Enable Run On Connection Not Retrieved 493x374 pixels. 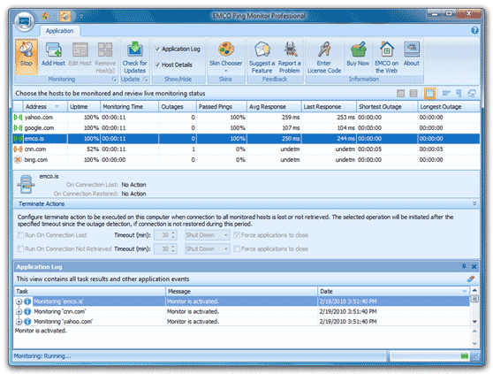pyautogui.click(x=20, y=248)
